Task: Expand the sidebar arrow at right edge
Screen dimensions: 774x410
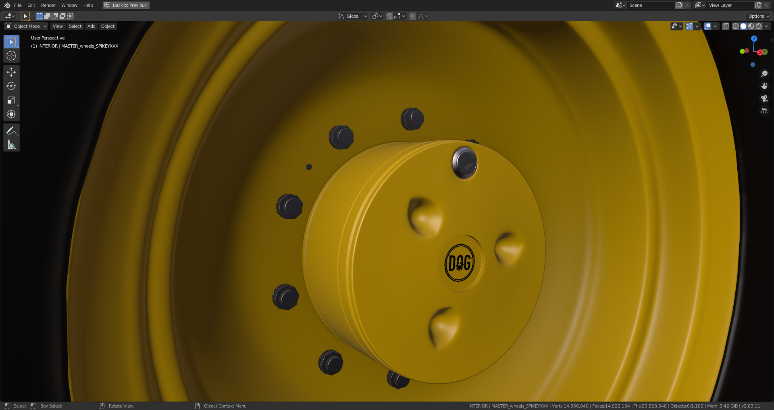Action: click(772, 40)
